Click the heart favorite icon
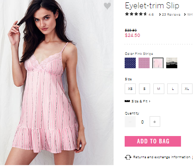 (107, 6)
